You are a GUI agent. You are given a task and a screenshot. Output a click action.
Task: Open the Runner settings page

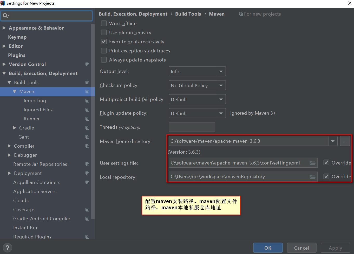[31, 119]
